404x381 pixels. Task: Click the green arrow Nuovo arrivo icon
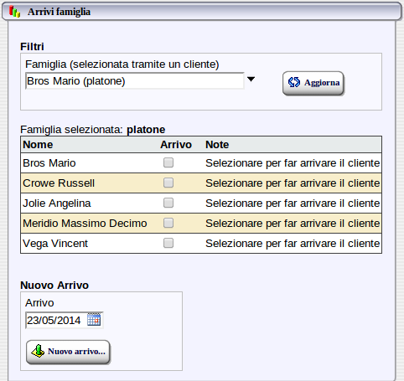tap(38, 352)
